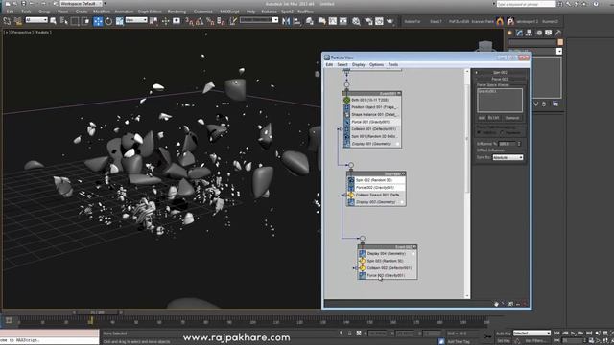The image size is (614, 345).
Task: Select the first Force Field Overlapping radio button
Action: pyautogui.click(x=479, y=133)
